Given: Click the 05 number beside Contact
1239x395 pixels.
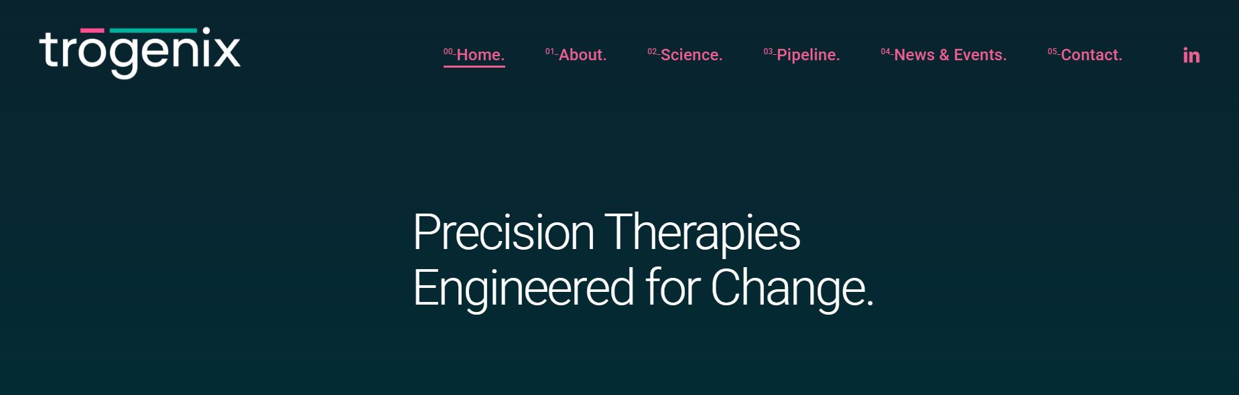Looking at the screenshot, I should click(x=1052, y=52).
